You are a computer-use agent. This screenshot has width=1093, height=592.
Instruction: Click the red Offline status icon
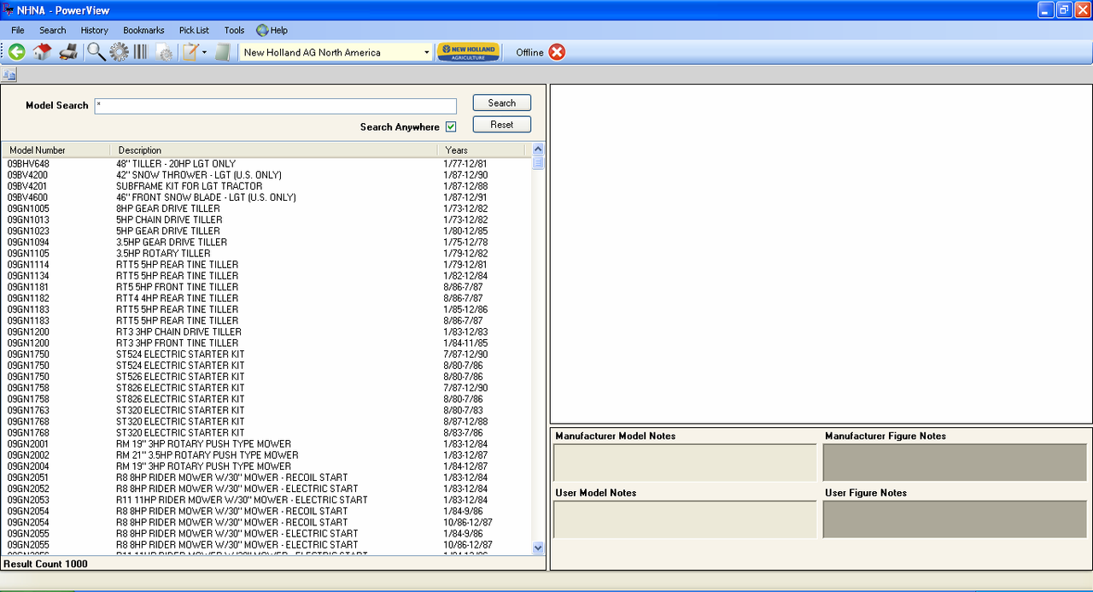557,52
